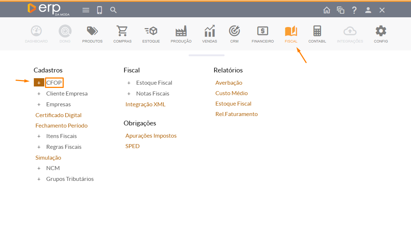
Task: Expand the Cliente Empresa plus sign
Action: (39, 94)
